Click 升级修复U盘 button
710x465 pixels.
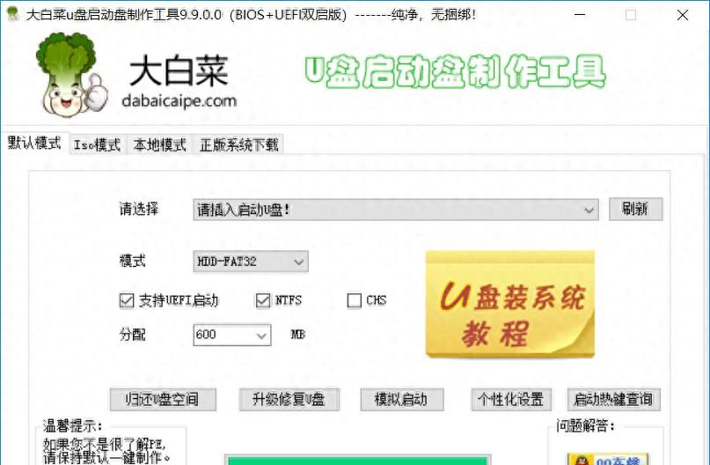[x=289, y=399]
